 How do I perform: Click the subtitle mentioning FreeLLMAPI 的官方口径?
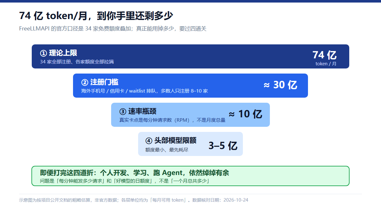tap(113, 29)
